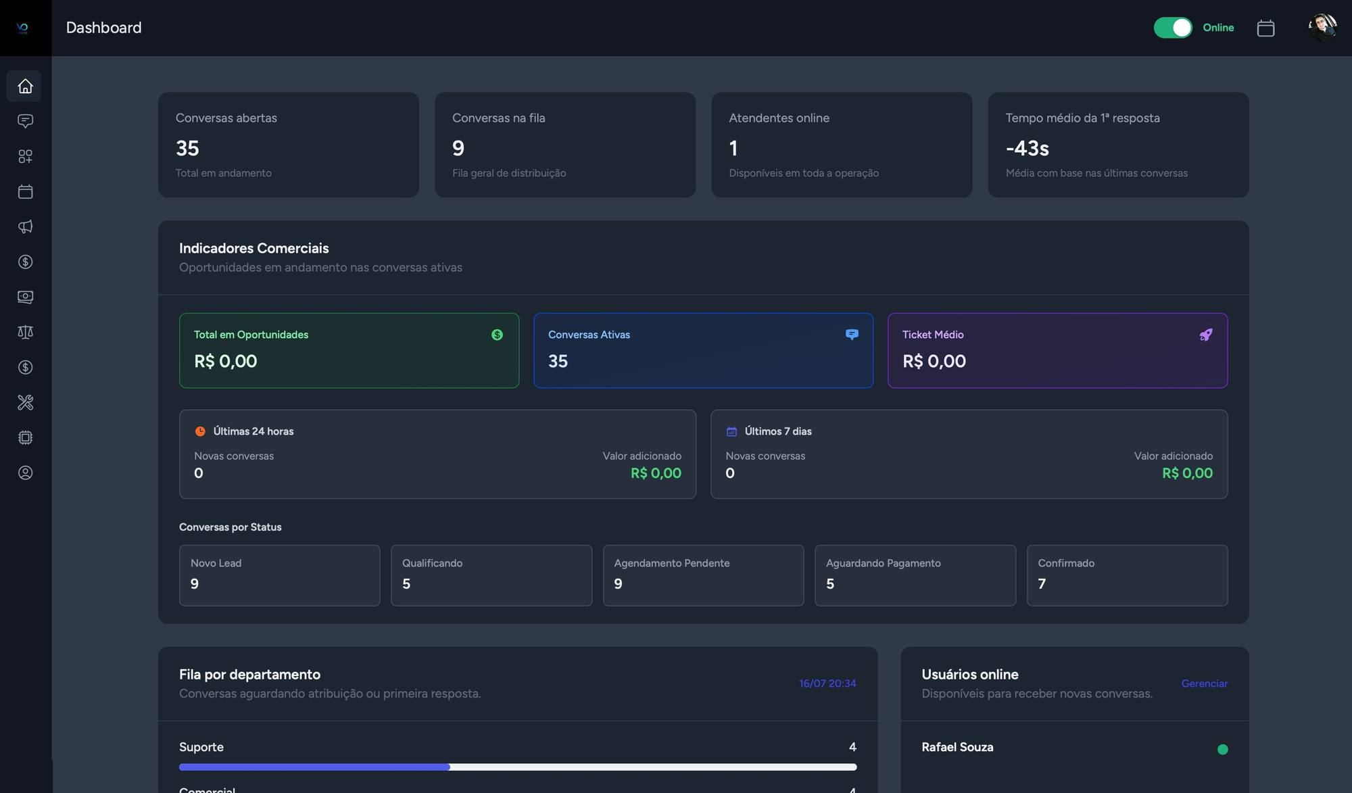Open the Qualificando status card
Screen dimensions: 1352x793
click(491, 575)
